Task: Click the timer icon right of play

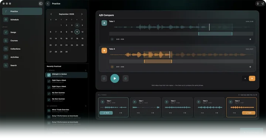Action: click(x=126, y=78)
